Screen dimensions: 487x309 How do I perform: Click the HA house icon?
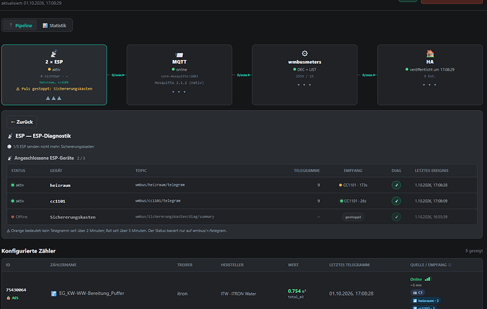[x=430, y=54]
